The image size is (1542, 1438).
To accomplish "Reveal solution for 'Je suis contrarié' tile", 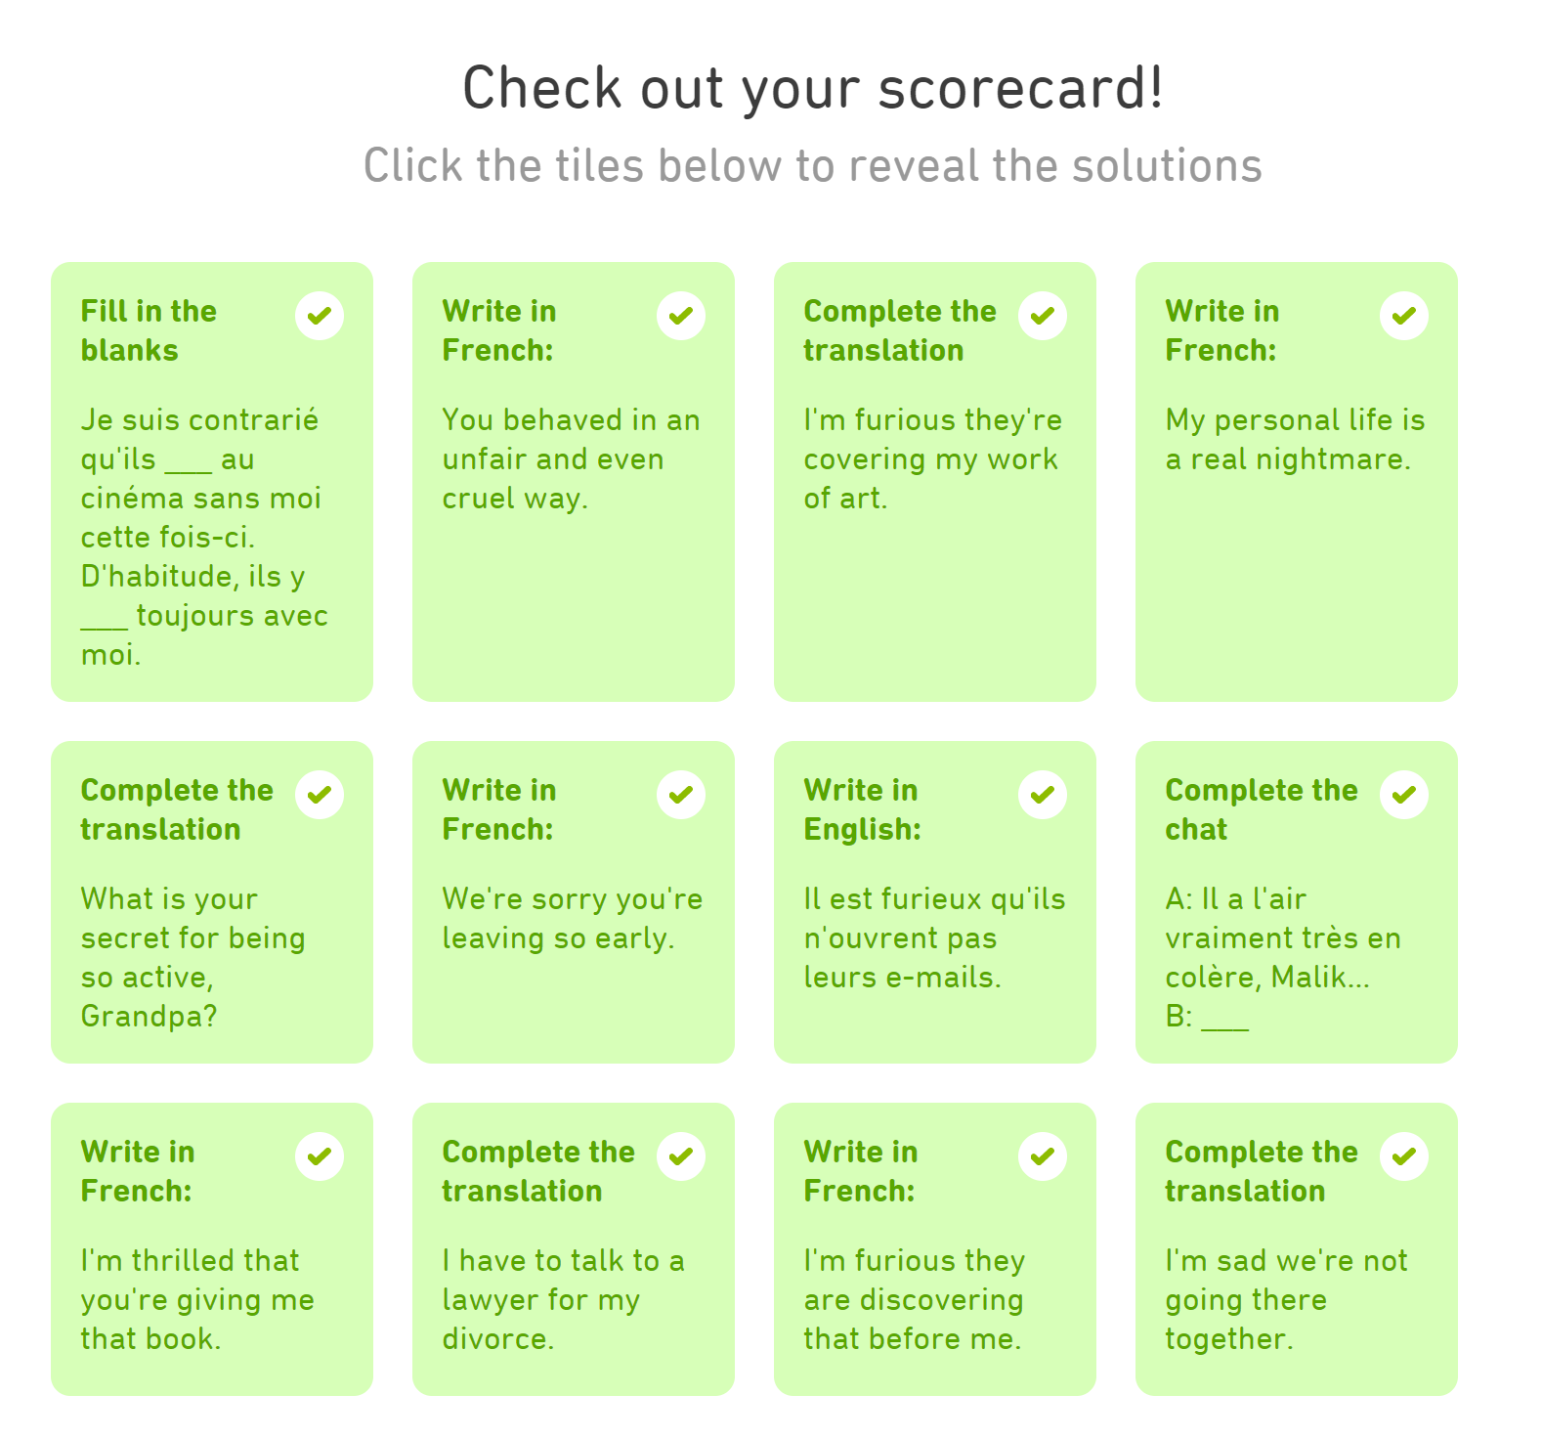I will 212,482.
